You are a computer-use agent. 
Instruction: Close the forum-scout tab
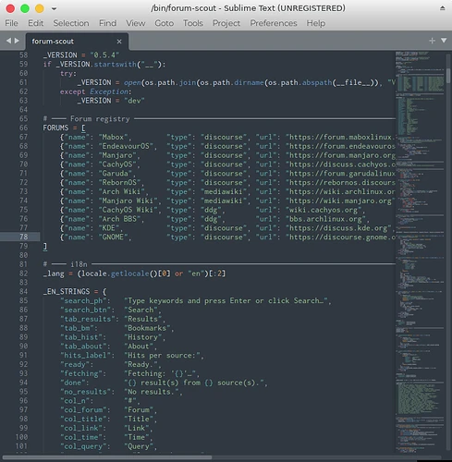(119, 42)
